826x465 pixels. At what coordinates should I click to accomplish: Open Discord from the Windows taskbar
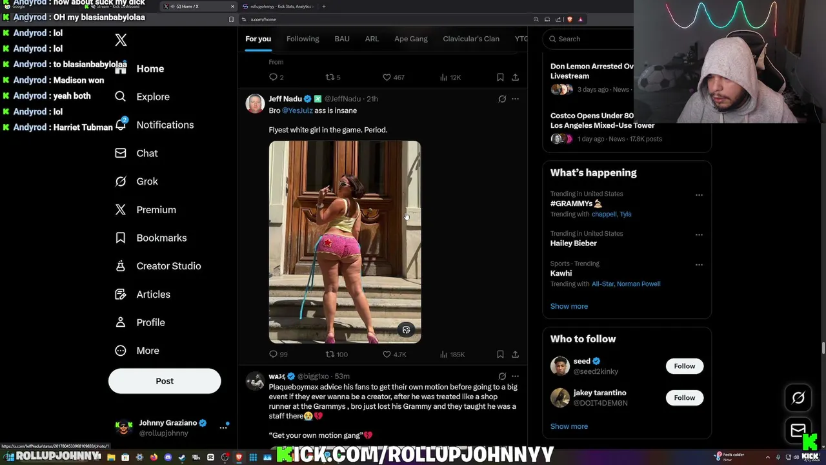[168, 457]
